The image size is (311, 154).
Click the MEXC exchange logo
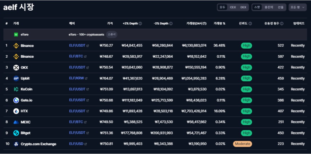16,122
